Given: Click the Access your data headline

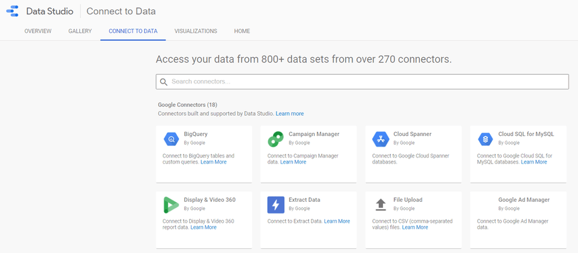Looking at the screenshot, I should [303, 59].
